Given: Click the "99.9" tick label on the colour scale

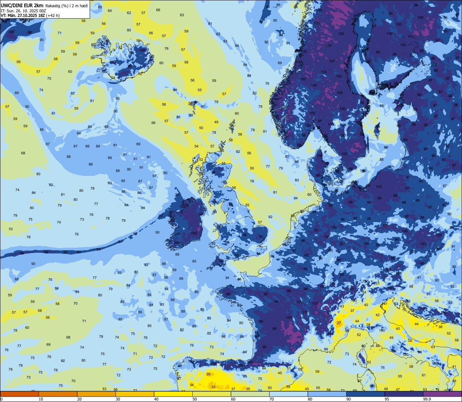Looking at the screenshot, I should (428, 399).
